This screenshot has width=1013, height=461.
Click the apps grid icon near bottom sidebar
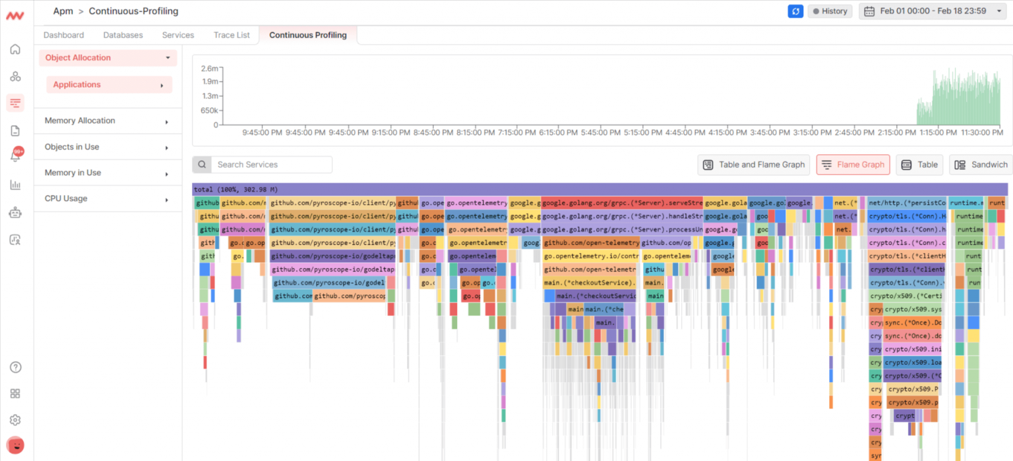[15, 393]
